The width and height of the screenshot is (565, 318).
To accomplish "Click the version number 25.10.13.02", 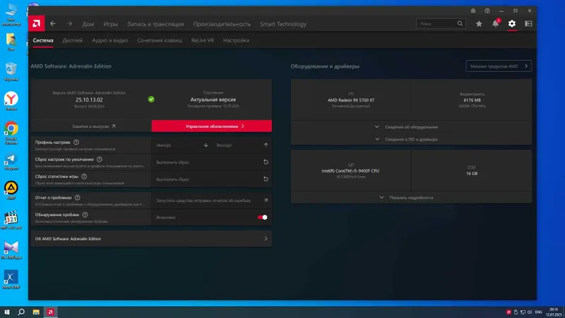I will (x=89, y=100).
